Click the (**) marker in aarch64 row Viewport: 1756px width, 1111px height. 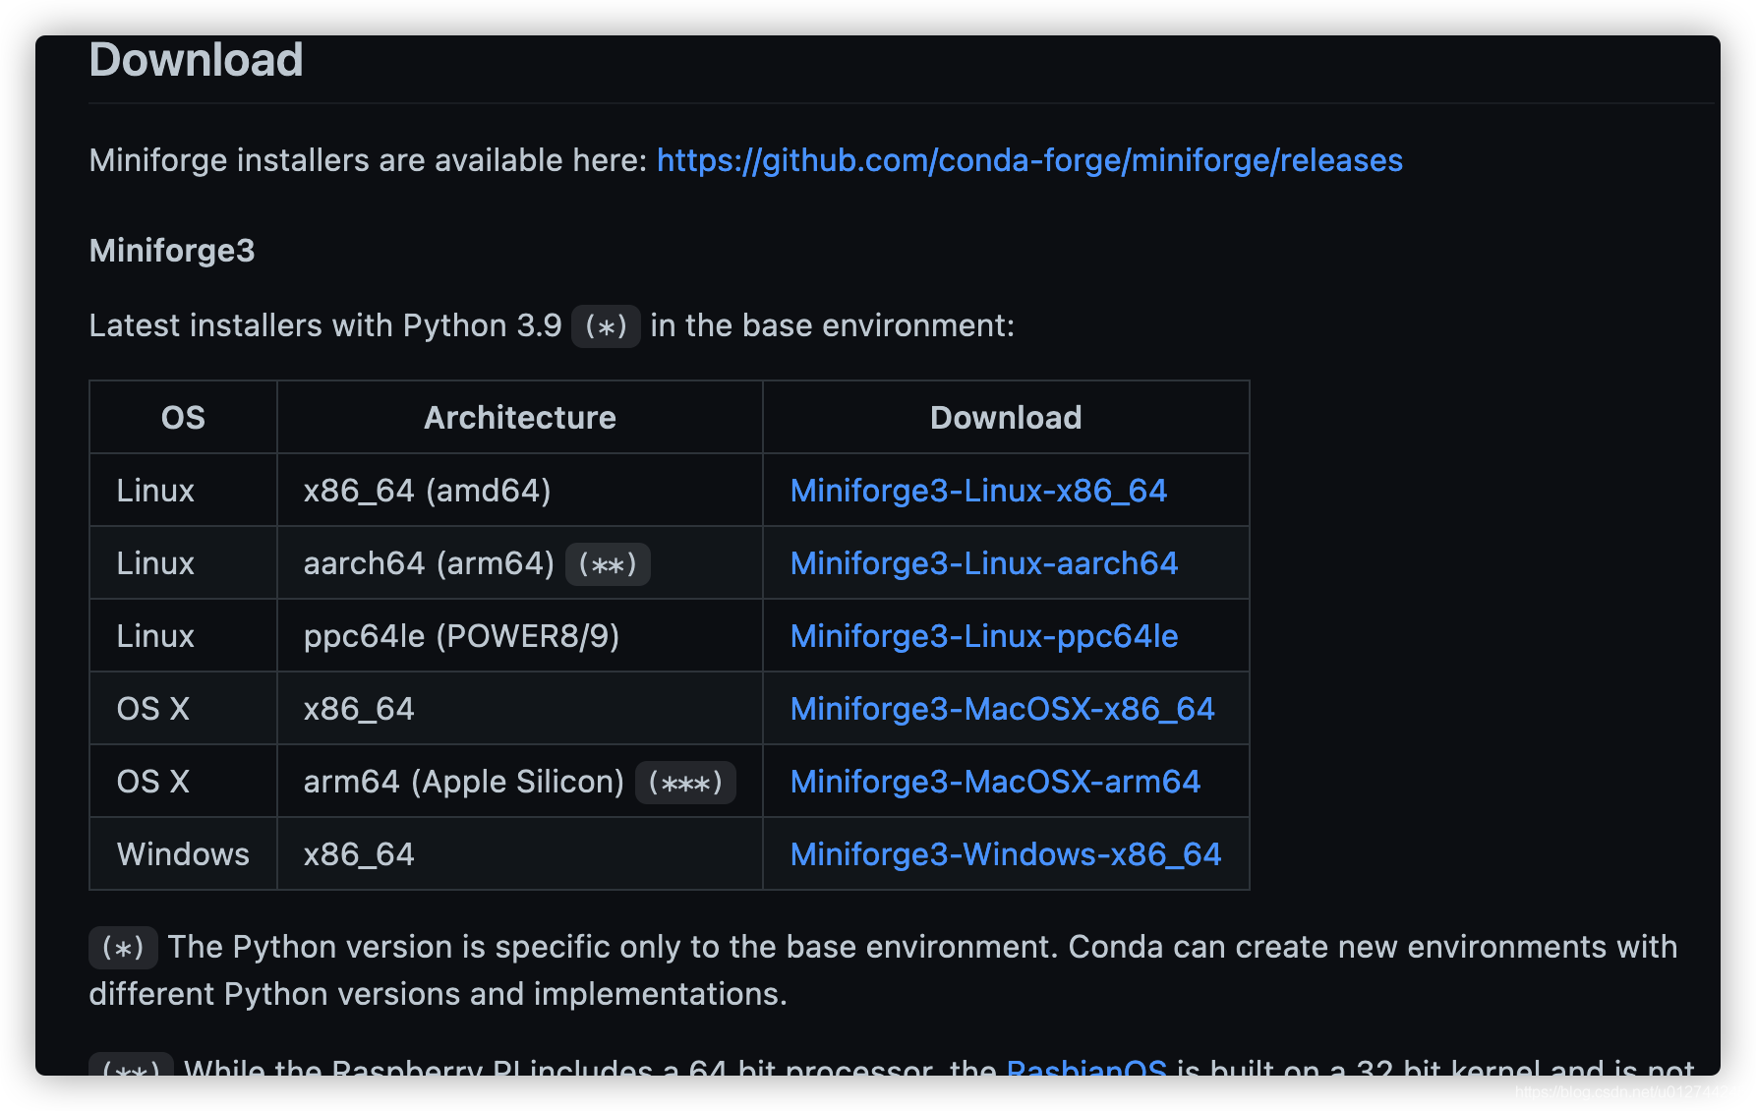[608, 564]
